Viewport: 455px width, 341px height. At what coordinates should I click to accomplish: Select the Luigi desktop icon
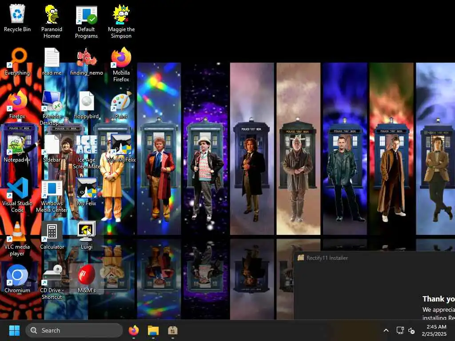pos(87,236)
